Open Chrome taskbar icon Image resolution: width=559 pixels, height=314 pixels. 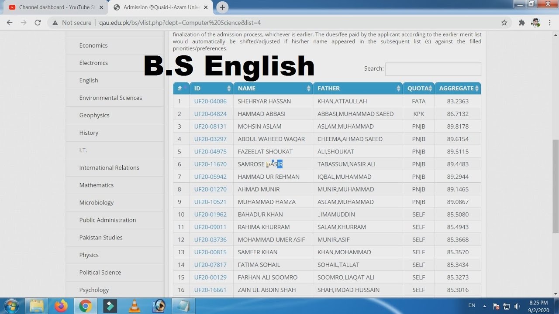click(86, 306)
